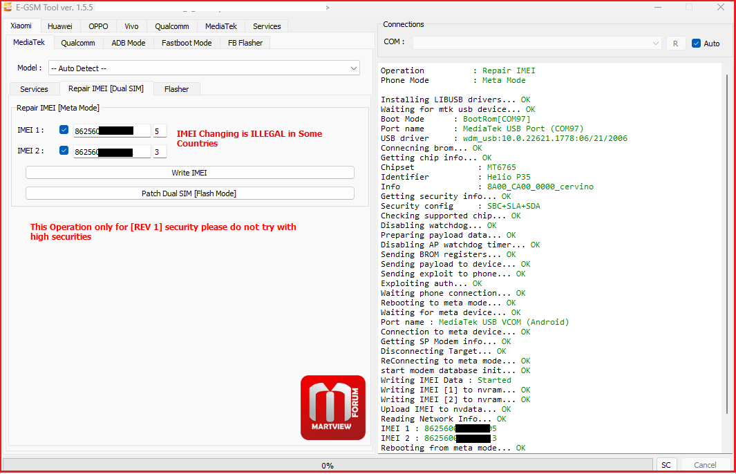Click 'Port name : MediaTek USB VCOM (Android)' line
Image resolution: width=736 pixels, height=474 pixels.
point(475,322)
